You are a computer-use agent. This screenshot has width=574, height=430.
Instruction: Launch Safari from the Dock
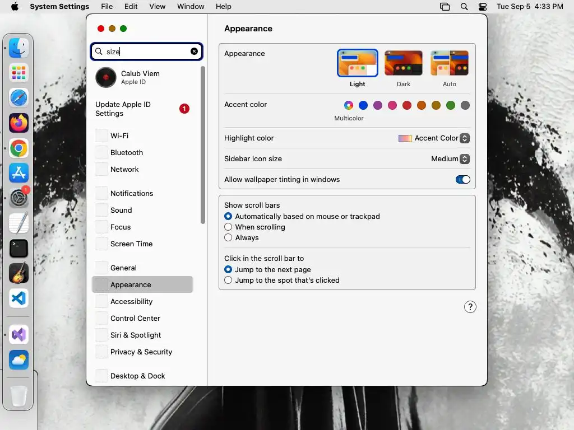[x=18, y=98]
